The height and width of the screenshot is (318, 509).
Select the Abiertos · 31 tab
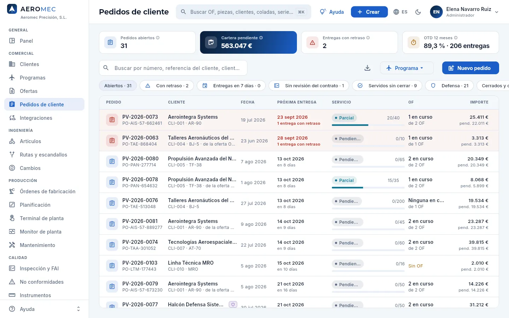tap(118, 86)
